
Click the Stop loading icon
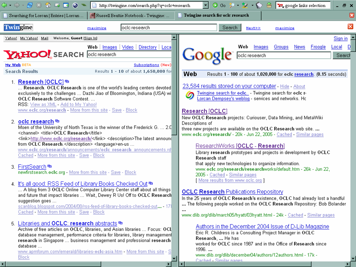point(39,5)
